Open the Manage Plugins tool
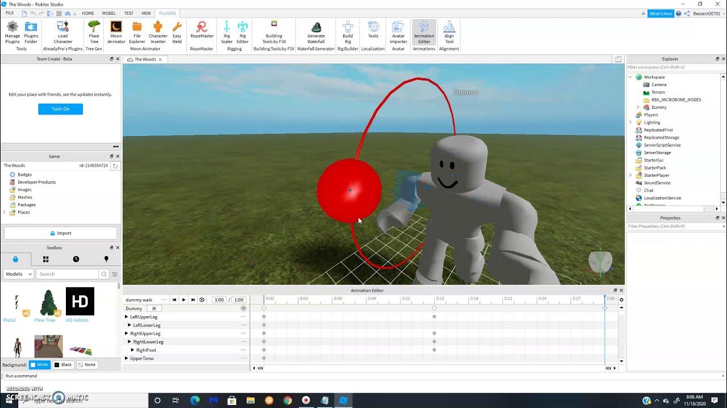This screenshot has height=408, width=727. (12, 32)
